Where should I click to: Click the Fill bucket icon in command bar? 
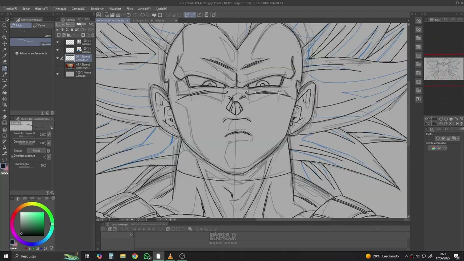point(154,15)
